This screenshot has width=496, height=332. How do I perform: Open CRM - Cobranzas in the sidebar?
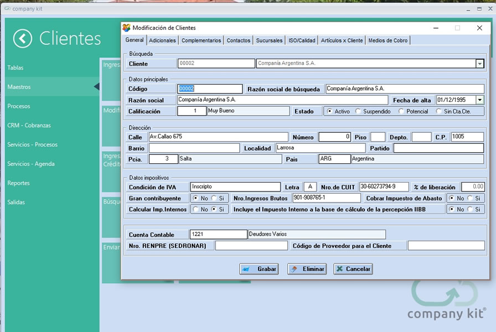coord(29,126)
